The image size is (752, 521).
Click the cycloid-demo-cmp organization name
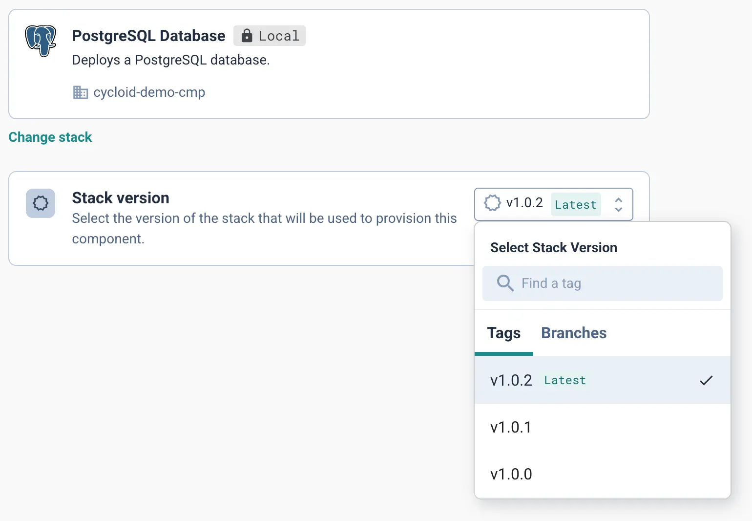(x=149, y=92)
